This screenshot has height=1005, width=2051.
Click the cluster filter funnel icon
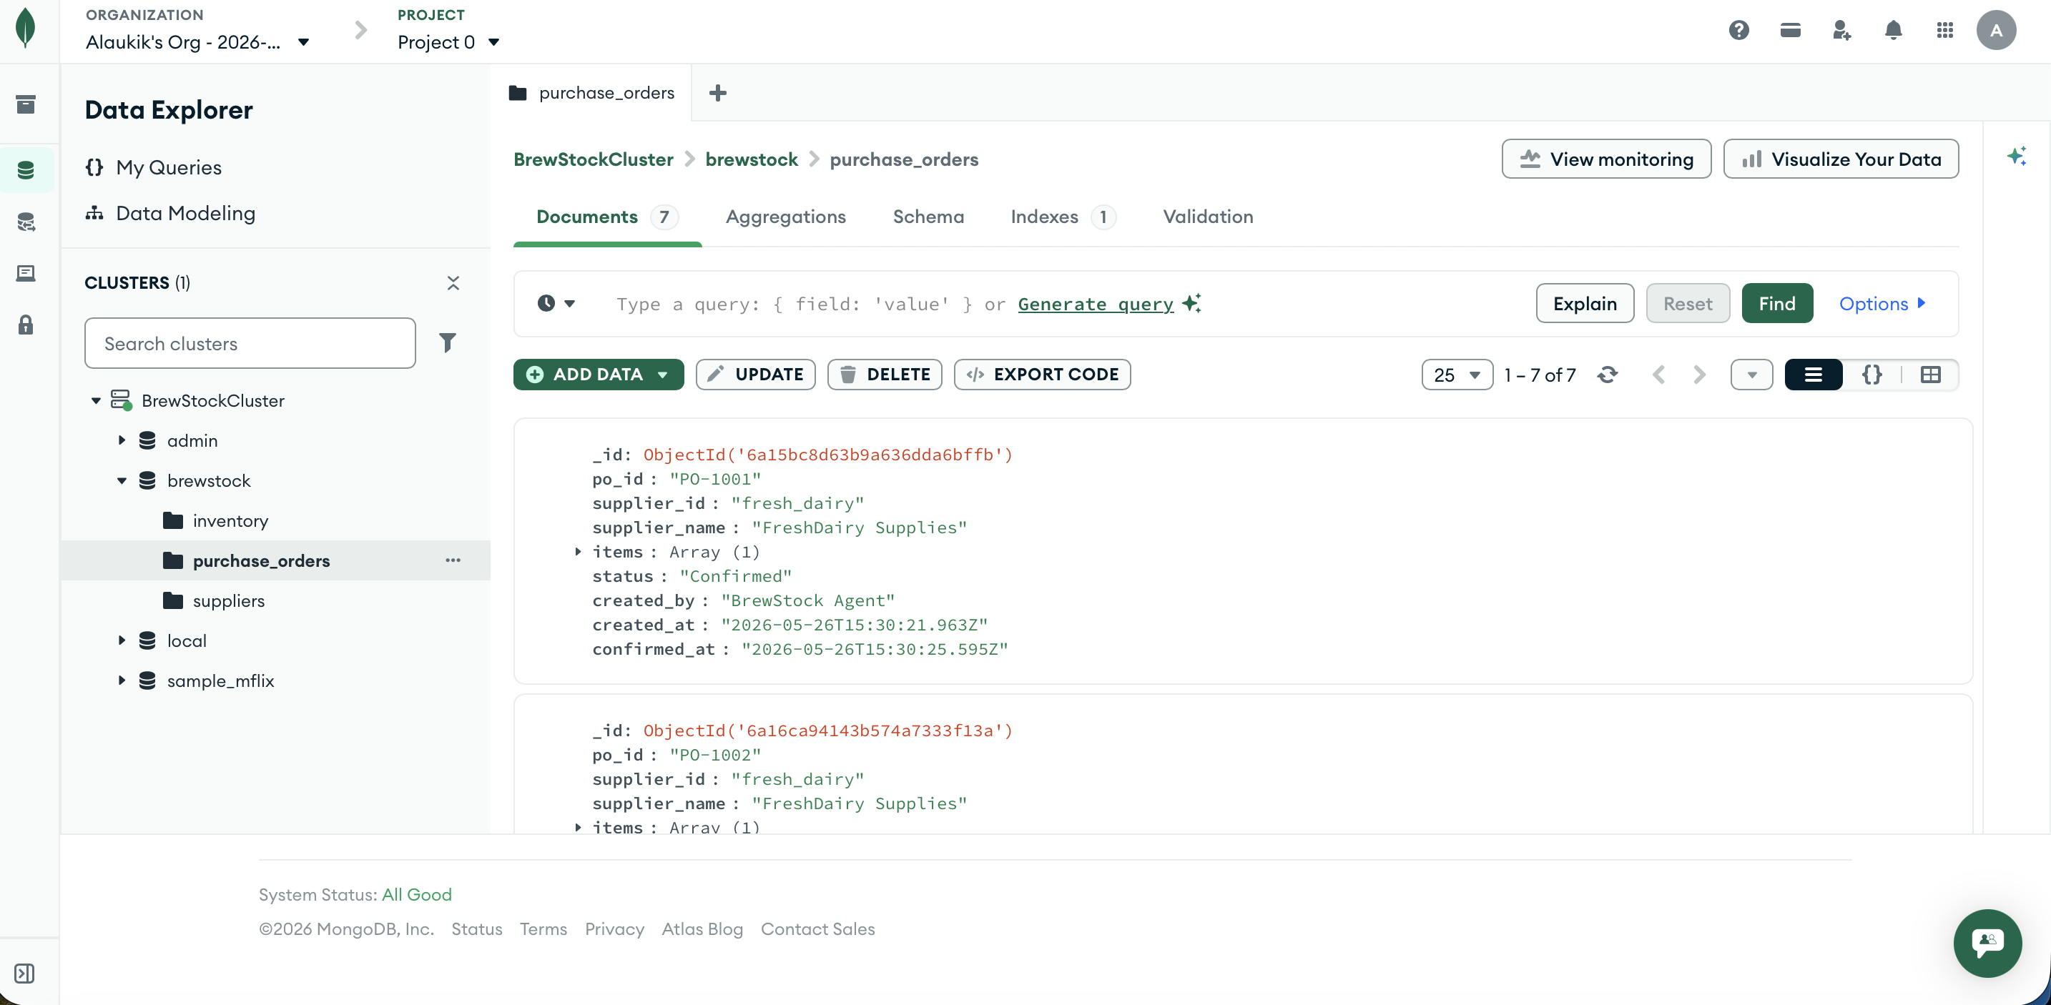[x=448, y=343]
